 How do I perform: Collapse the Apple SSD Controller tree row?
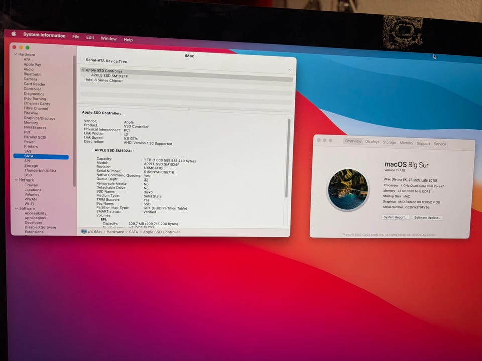coord(83,70)
